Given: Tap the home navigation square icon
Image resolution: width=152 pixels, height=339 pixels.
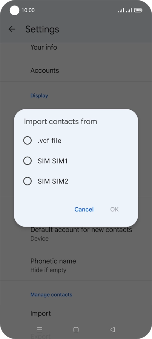Looking at the screenshot, I should click(76, 330).
